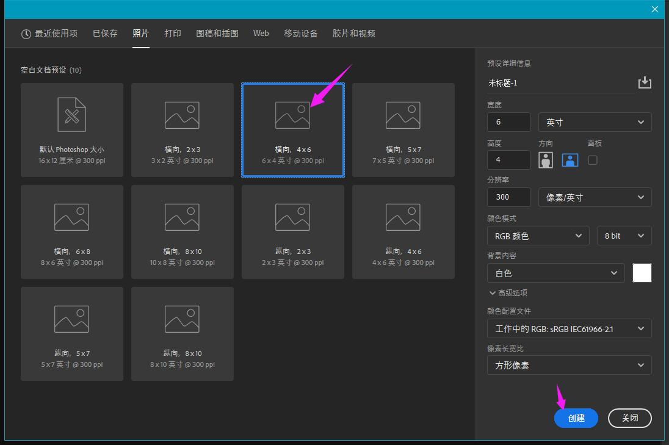Click the save preset icon next to 未标题-1
Viewport: 669px width, 445px height.
pos(645,82)
